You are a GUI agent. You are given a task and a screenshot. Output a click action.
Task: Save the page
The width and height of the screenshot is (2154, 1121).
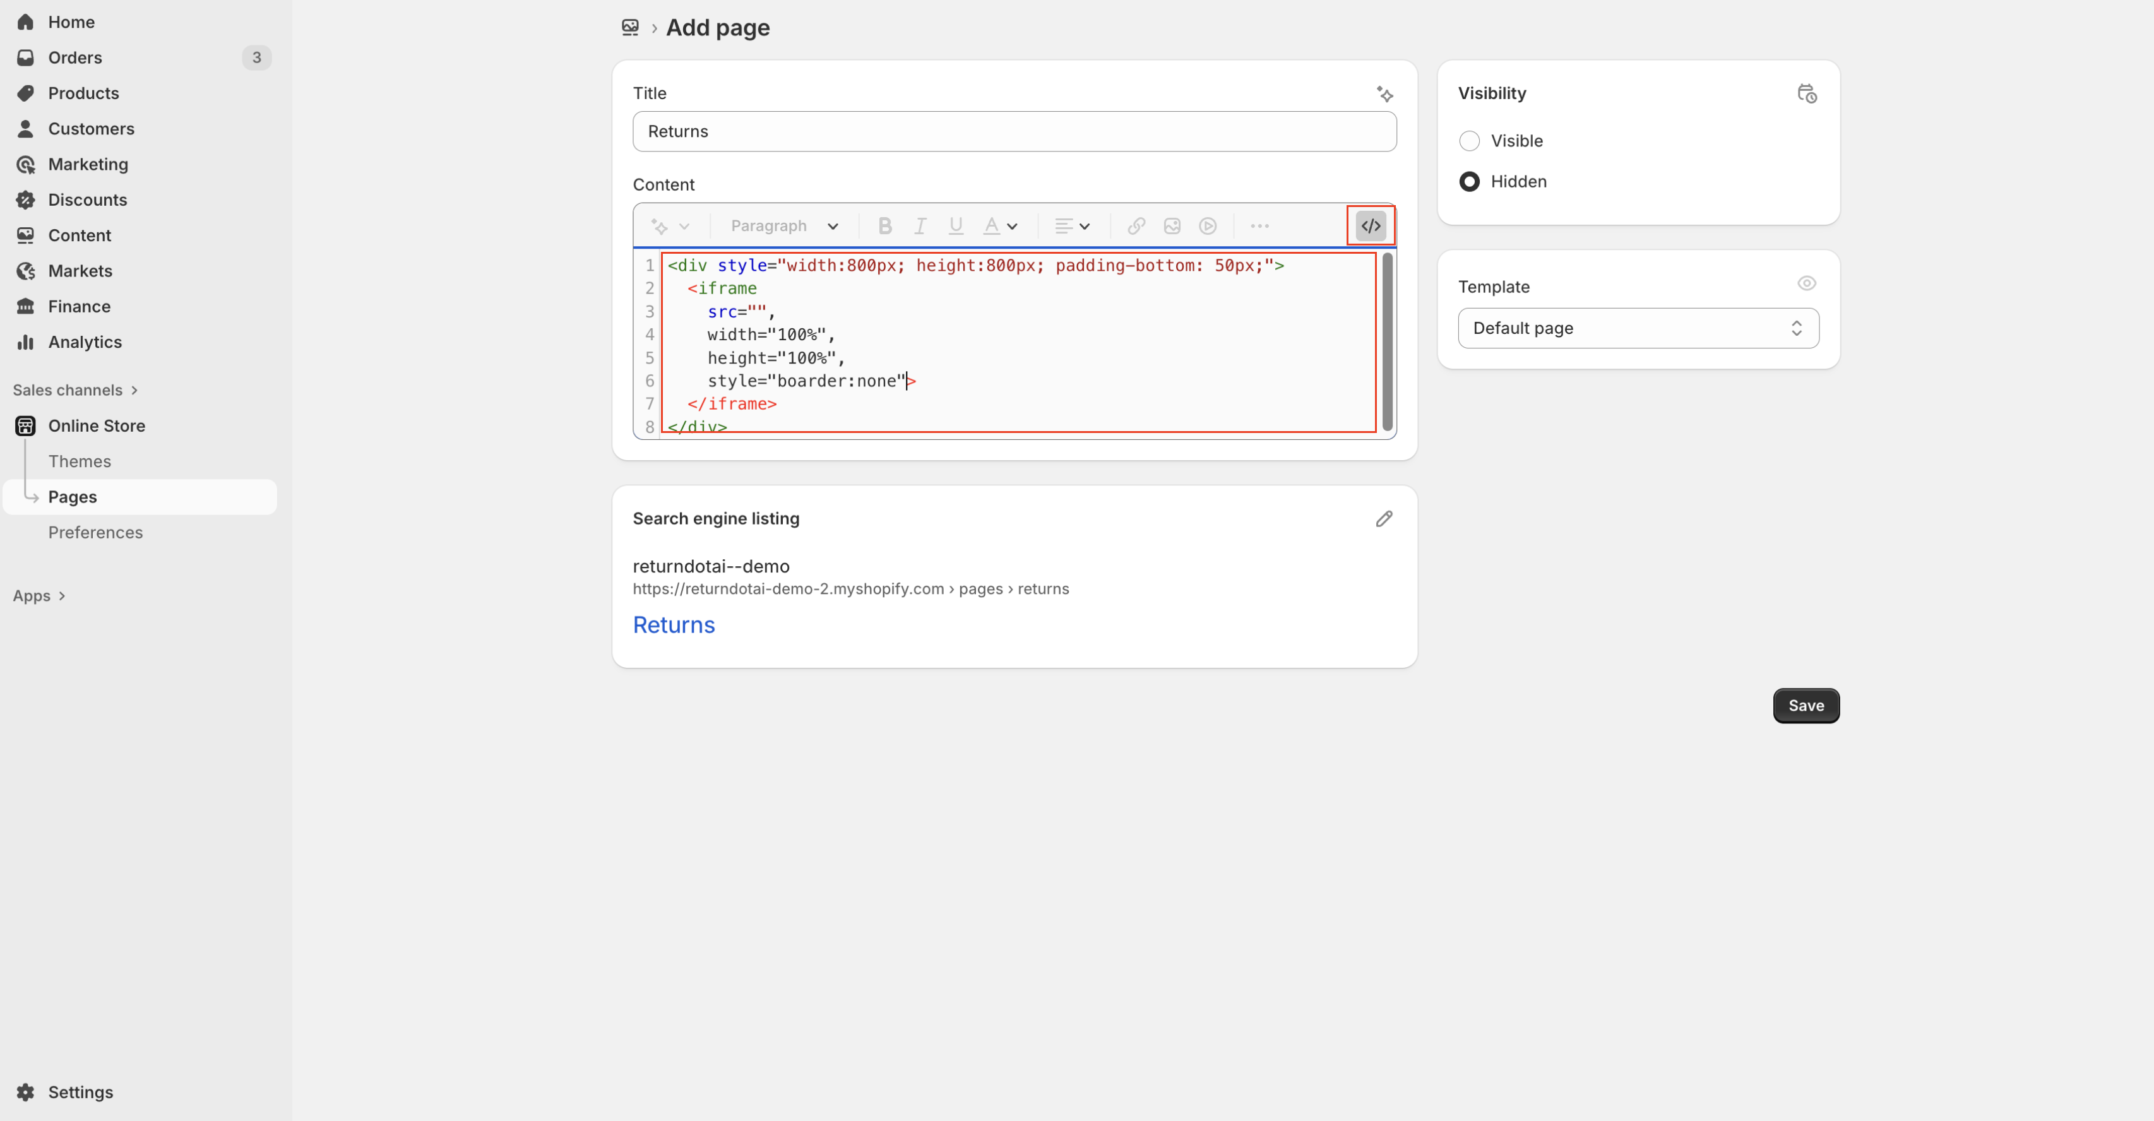[1806, 706]
